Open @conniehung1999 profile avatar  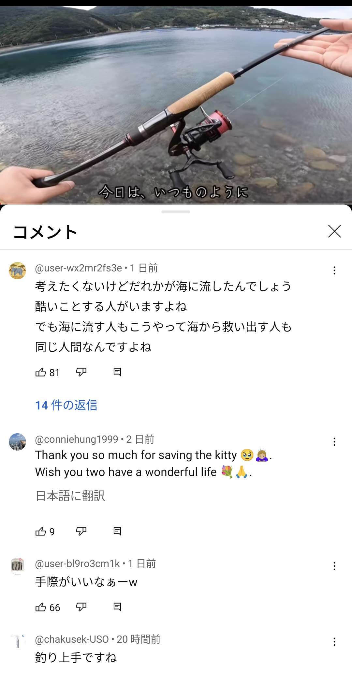[17, 442]
